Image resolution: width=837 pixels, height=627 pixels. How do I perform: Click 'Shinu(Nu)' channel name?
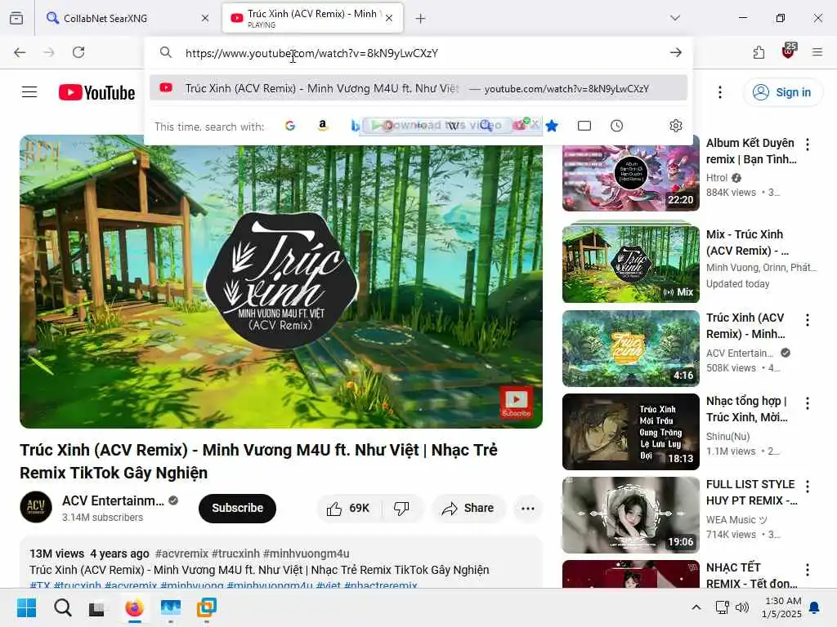coord(728,436)
